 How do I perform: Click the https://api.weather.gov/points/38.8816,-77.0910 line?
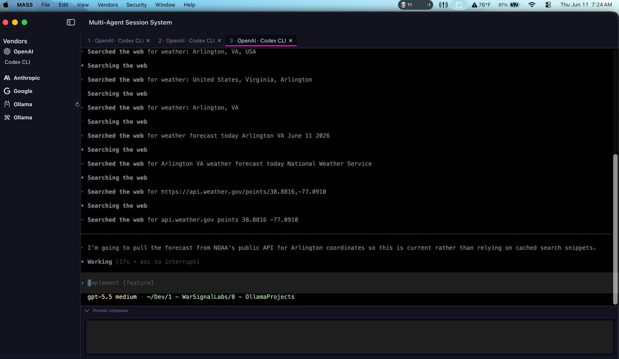(x=207, y=192)
